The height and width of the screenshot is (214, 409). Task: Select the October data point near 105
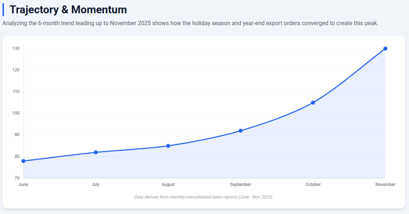(x=313, y=103)
